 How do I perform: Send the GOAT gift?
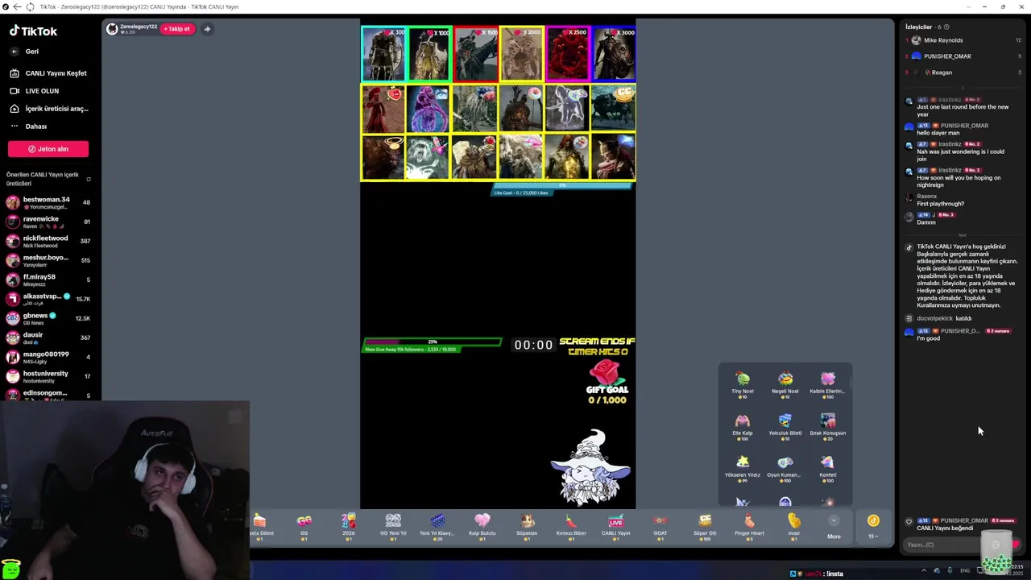point(660,526)
